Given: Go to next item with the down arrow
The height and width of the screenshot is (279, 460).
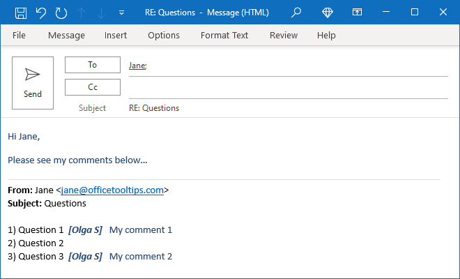Looking at the screenshot, I should (101, 13).
